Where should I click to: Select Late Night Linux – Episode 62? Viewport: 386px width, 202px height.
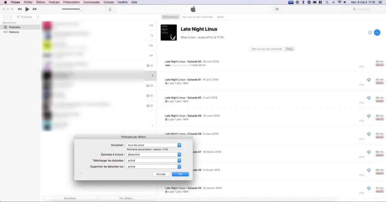[x=183, y=61]
